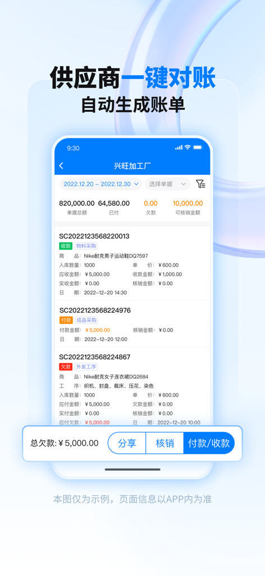
Task: Tap the total amount 820,000.00
Action: 76,203
